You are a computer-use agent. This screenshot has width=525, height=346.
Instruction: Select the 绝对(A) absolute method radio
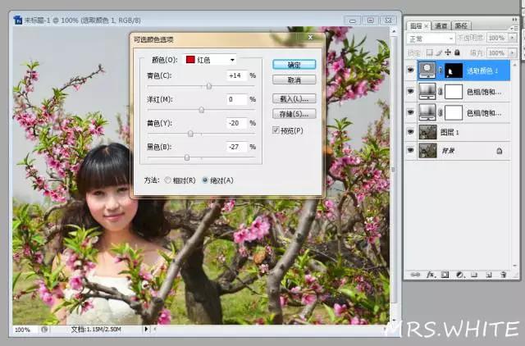pos(205,180)
